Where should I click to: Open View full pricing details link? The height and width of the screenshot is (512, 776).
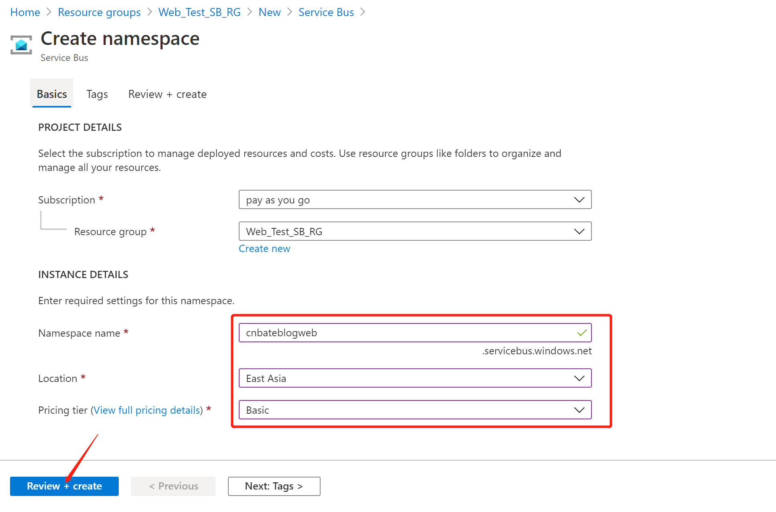tap(147, 410)
